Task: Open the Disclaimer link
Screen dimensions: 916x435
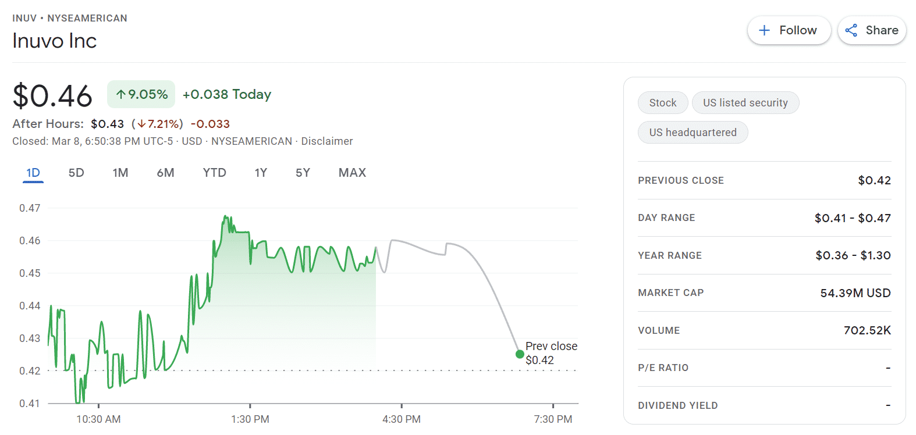Action: tap(327, 141)
